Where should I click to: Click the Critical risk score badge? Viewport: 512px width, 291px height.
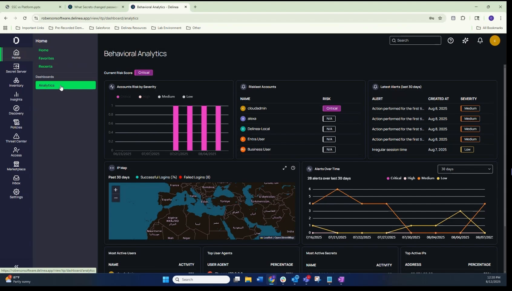[144, 72]
